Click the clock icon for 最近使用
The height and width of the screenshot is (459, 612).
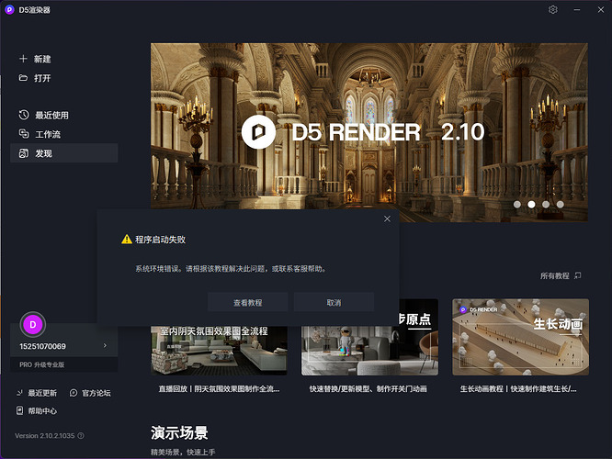tap(24, 115)
